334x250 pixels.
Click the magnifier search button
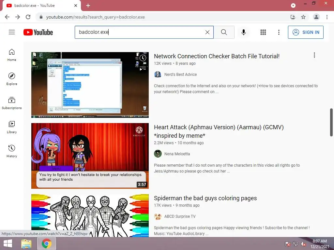224,32
